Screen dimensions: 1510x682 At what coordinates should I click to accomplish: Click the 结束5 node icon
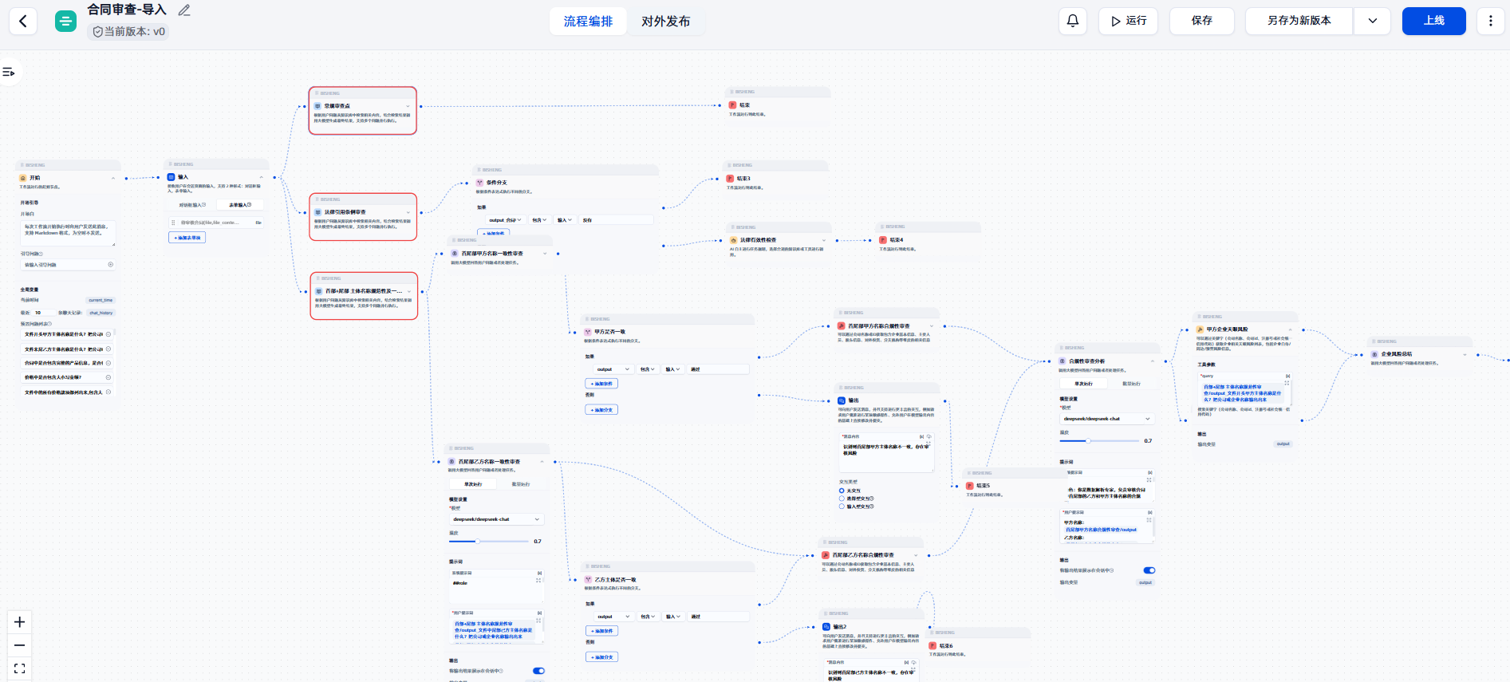pos(970,486)
